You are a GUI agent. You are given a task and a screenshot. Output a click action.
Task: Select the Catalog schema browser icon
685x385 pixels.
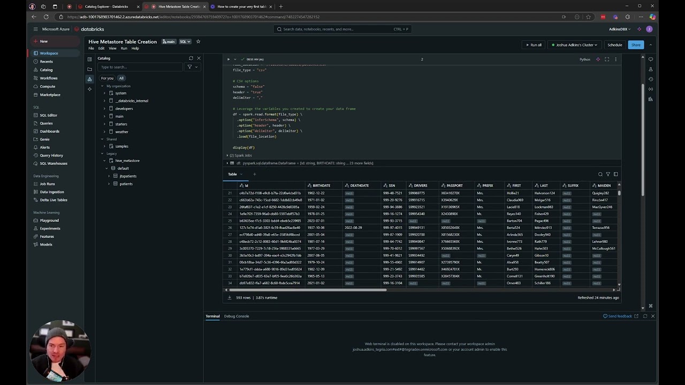[x=89, y=79]
